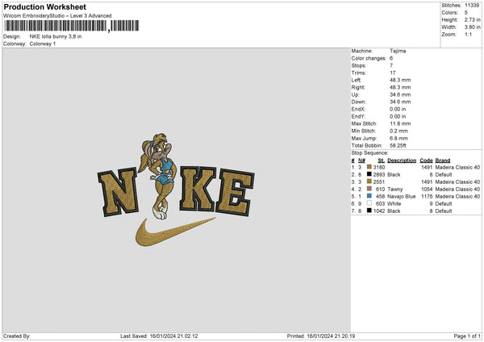Viewport: 484px width, 342px height.
Task: Click the 'Production Worksheet' title
Action: pos(45,6)
